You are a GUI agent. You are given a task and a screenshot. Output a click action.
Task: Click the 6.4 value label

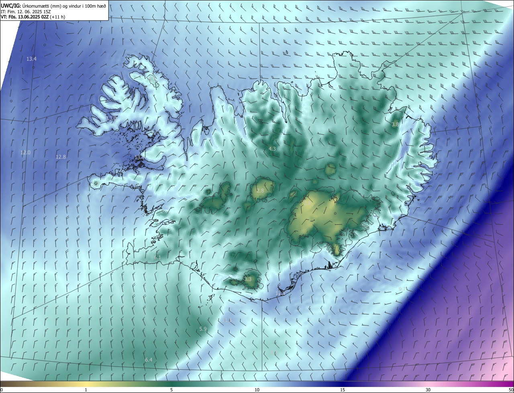point(149,360)
